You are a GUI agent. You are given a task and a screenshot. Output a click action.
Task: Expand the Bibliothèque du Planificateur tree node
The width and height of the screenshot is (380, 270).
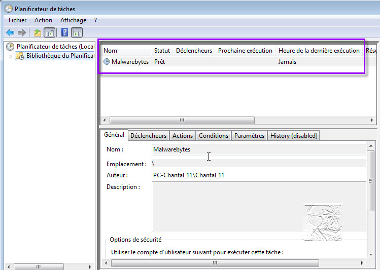[10, 56]
